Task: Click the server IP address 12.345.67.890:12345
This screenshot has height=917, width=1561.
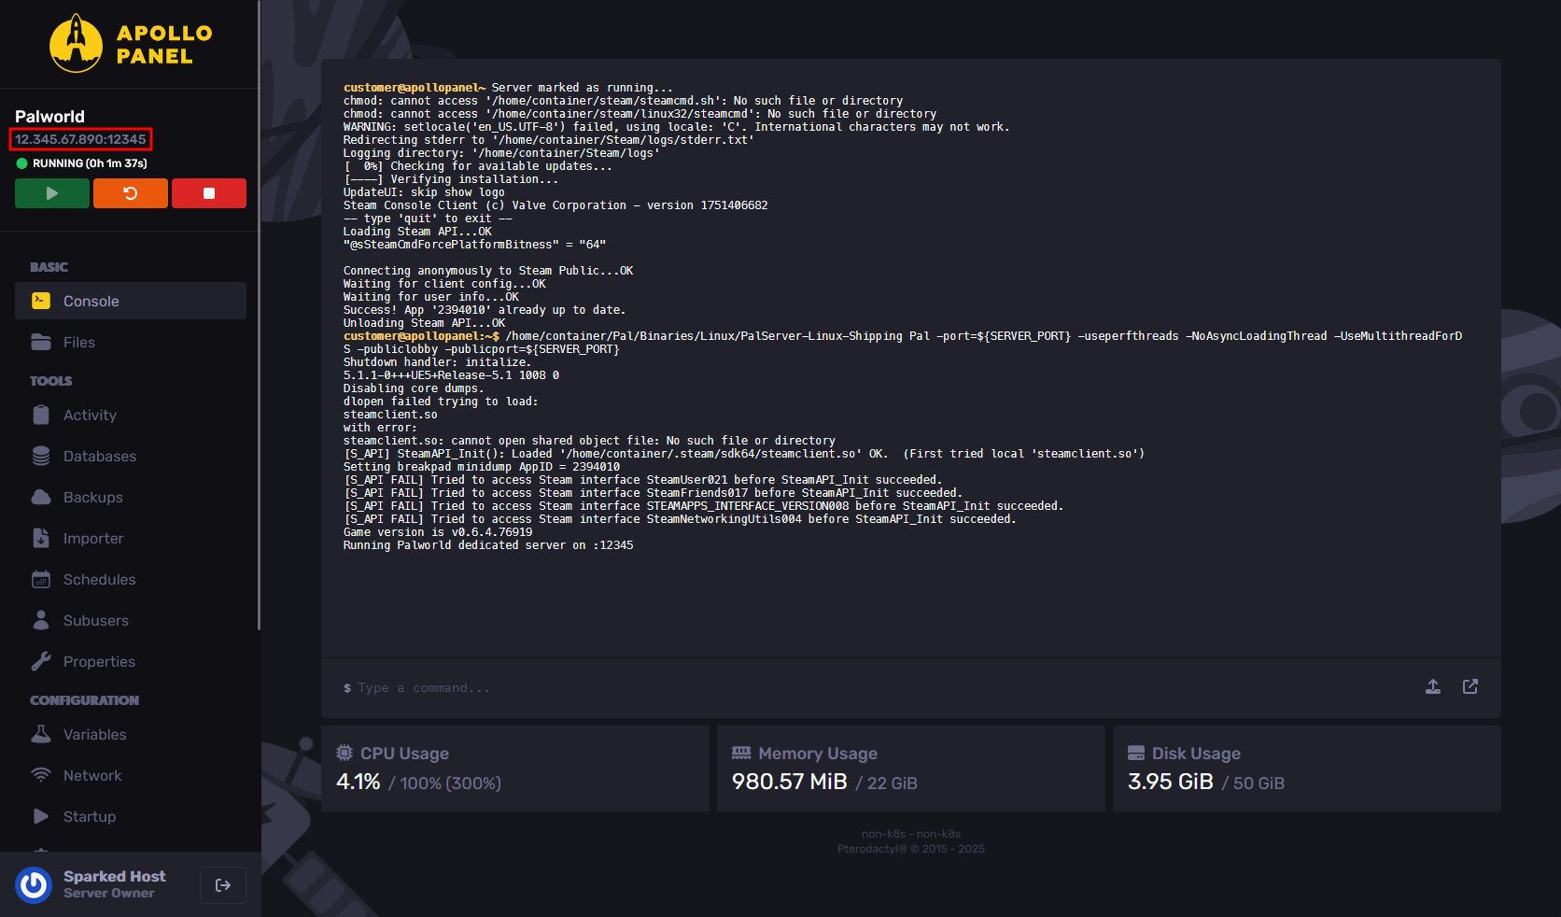Action: point(80,139)
